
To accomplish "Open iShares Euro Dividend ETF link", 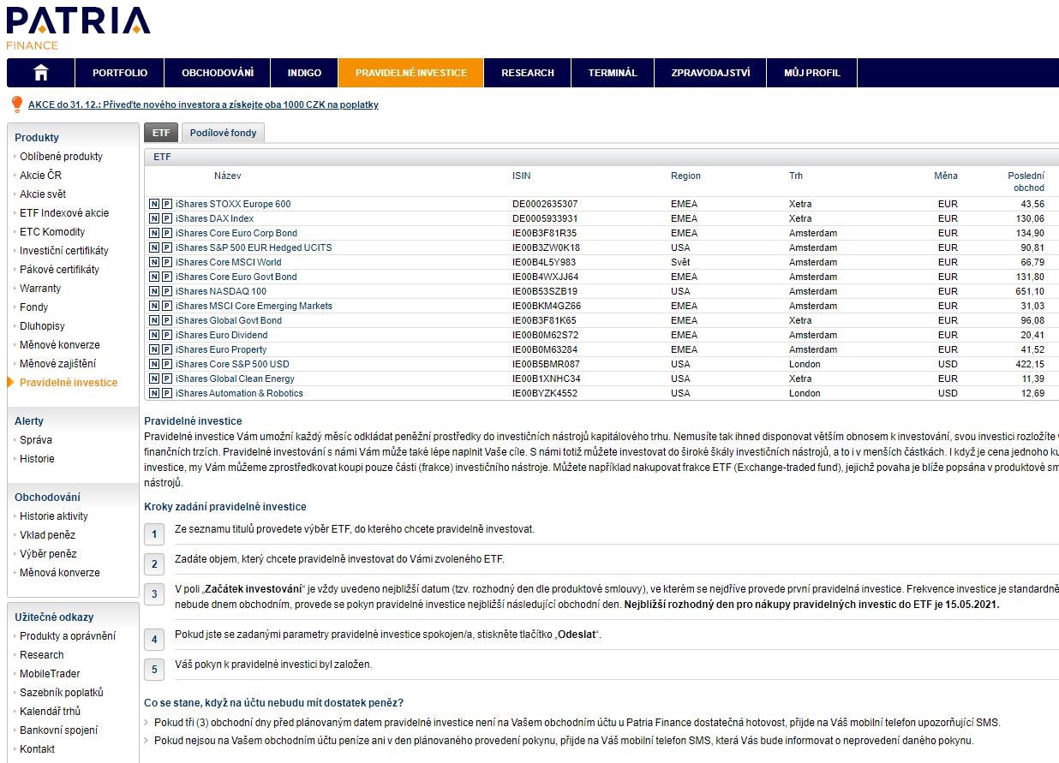I will tap(221, 336).
